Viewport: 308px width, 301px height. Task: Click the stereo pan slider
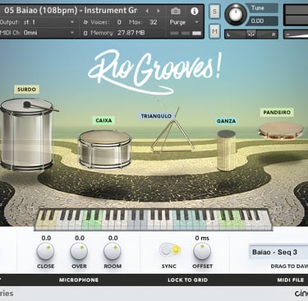click(x=251, y=35)
